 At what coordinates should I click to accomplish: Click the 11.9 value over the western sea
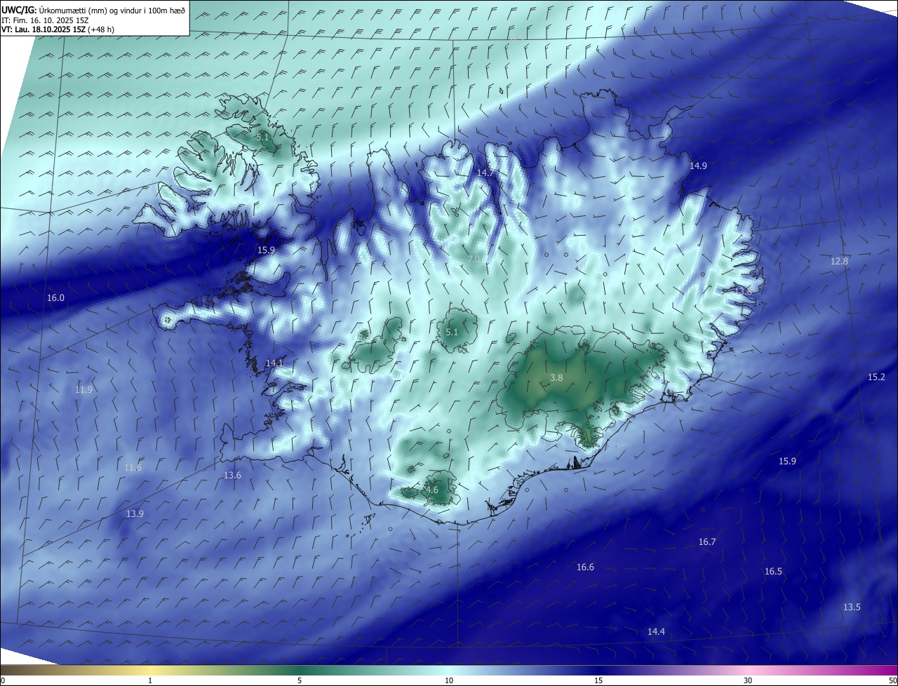83,389
